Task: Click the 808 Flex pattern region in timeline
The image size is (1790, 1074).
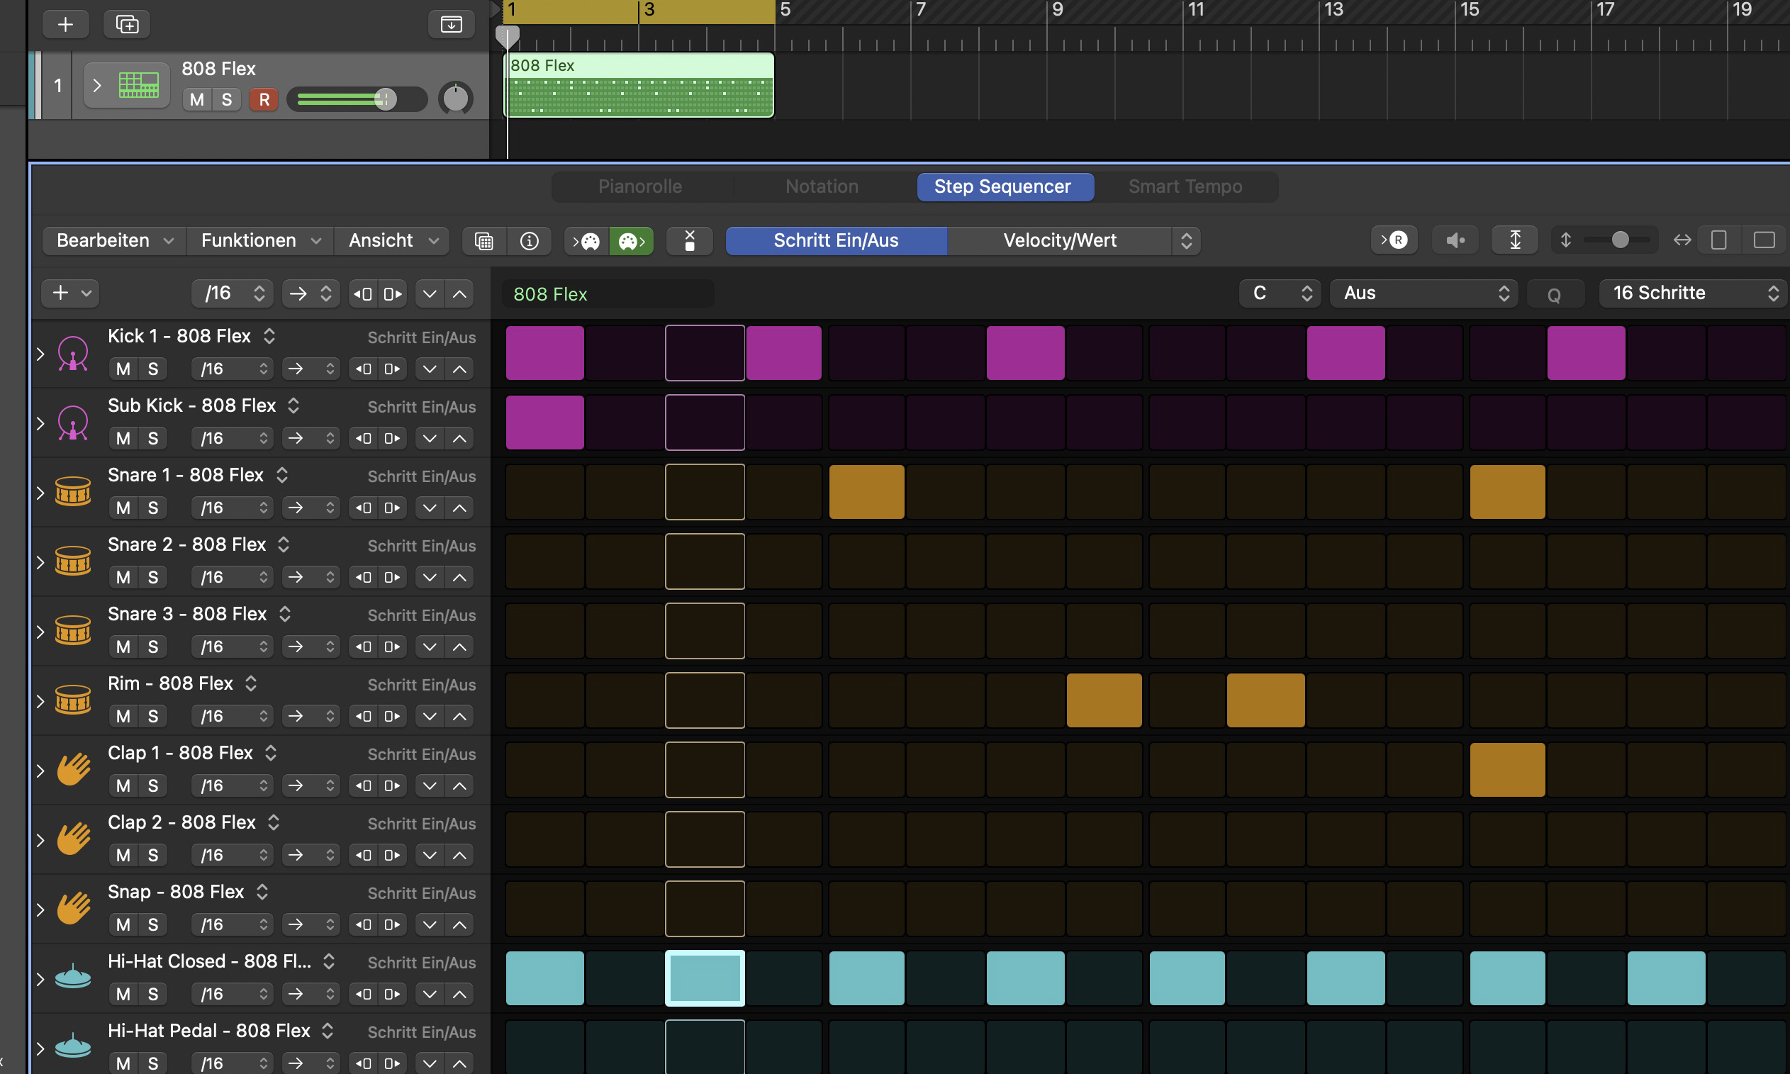Action: point(638,86)
